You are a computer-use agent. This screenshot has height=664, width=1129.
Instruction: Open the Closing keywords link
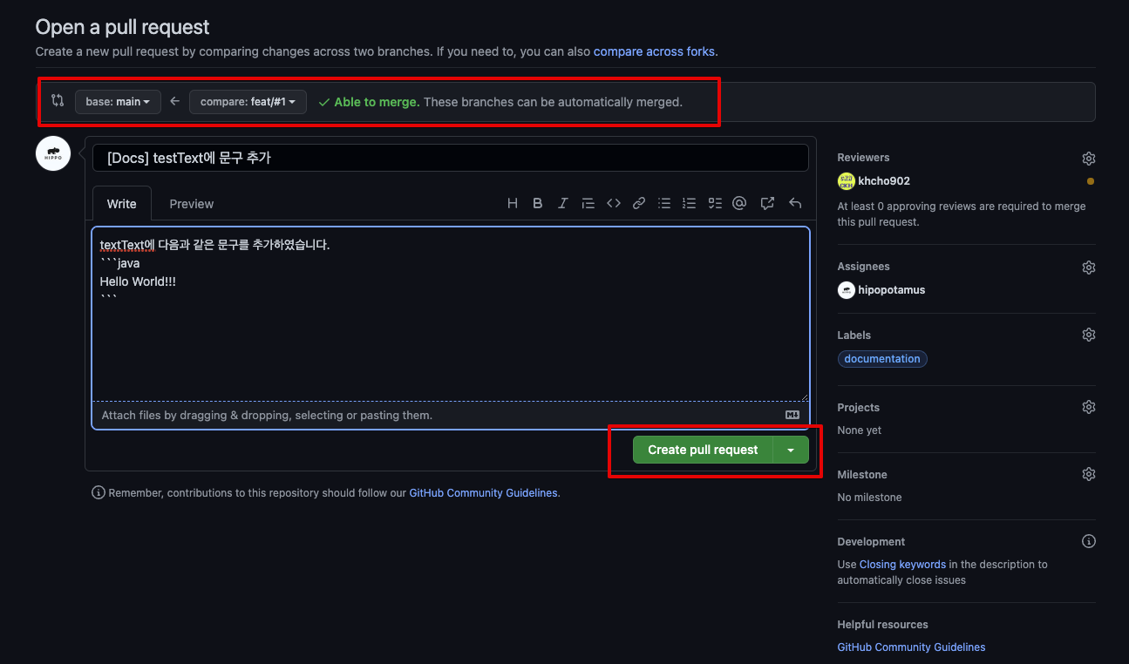902,565
